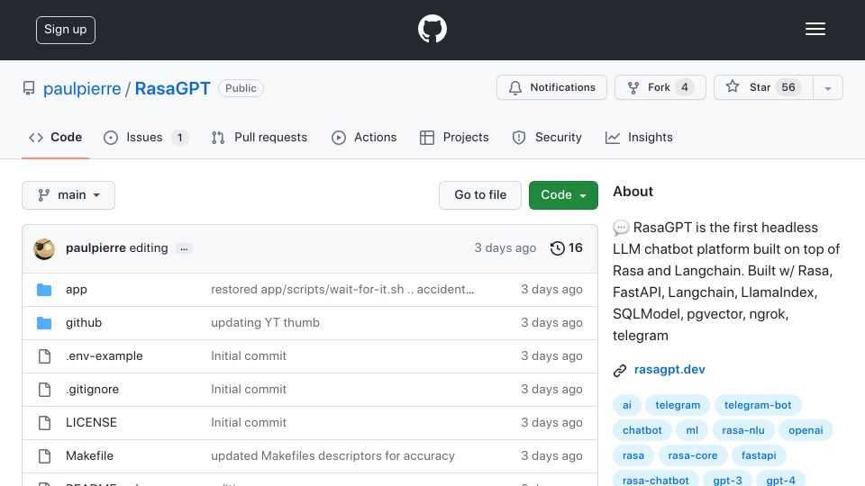Screen dimensions: 865x486
Task: Switch to the Code tab
Action: (x=55, y=137)
